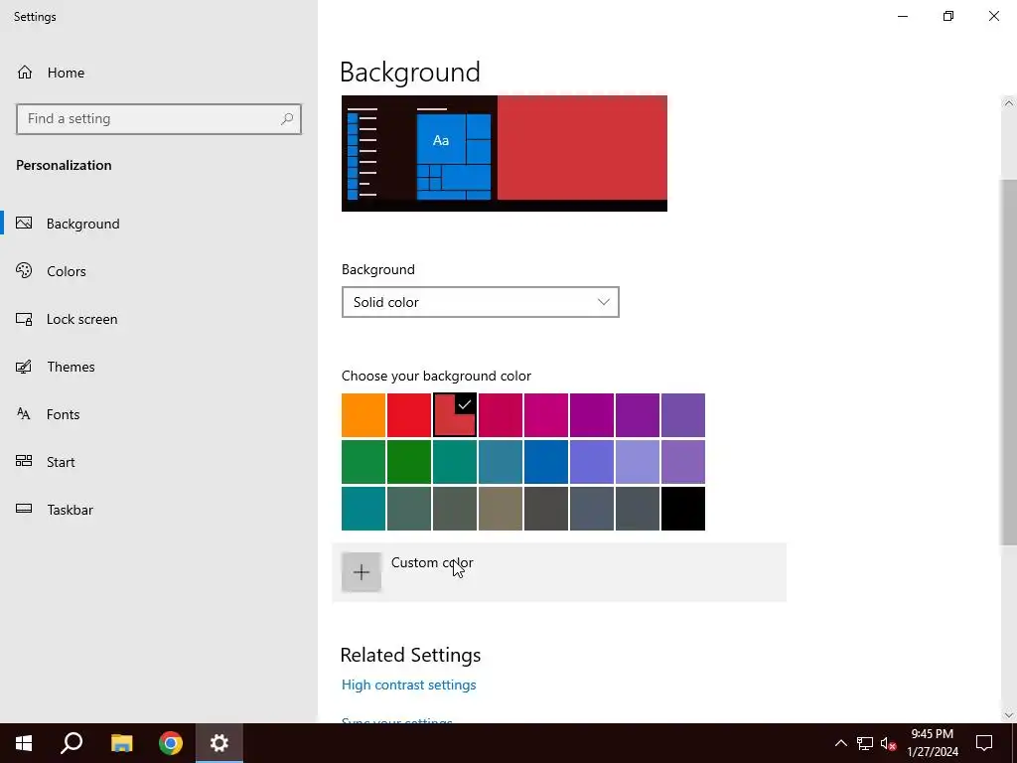1017x763 pixels.
Task: Click the vertical scrollbar thumb
Action: 1009,362
